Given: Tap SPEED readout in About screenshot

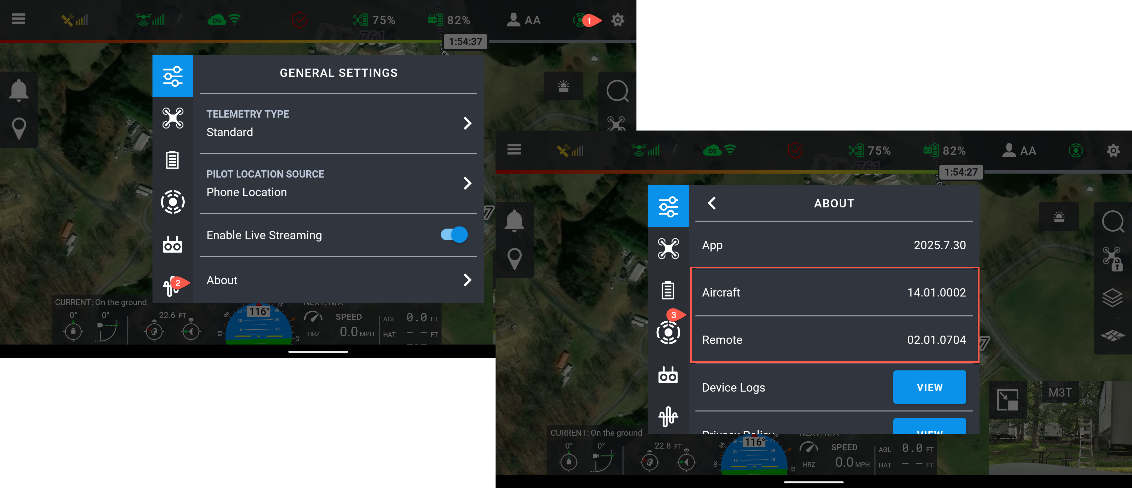Looking at the screenshot, I should click(844, 456).
